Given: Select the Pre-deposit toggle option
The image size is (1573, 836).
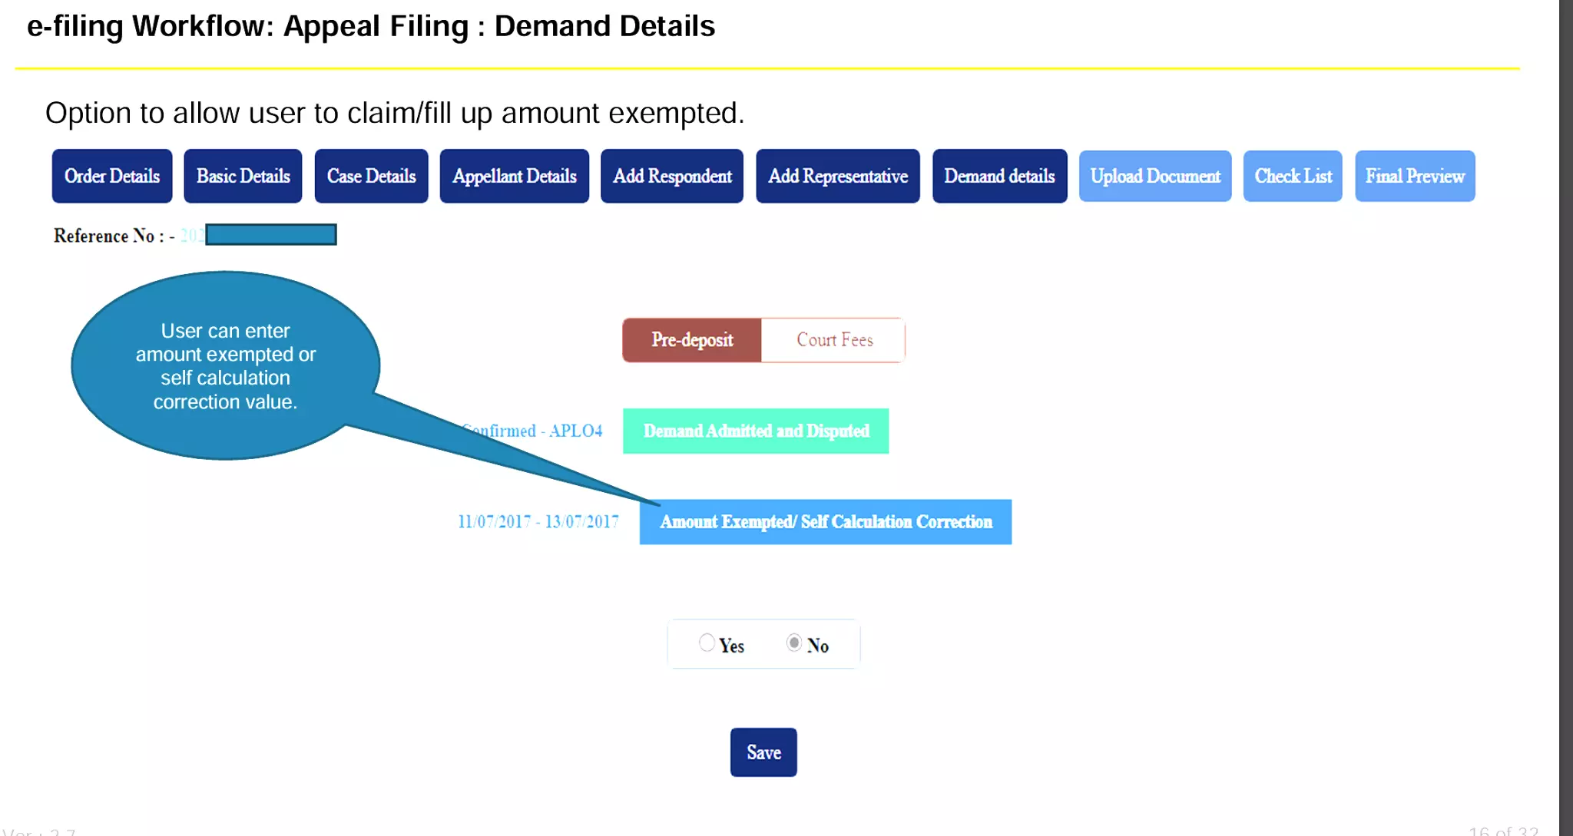Looking at the screenshot, I should 691,340.
